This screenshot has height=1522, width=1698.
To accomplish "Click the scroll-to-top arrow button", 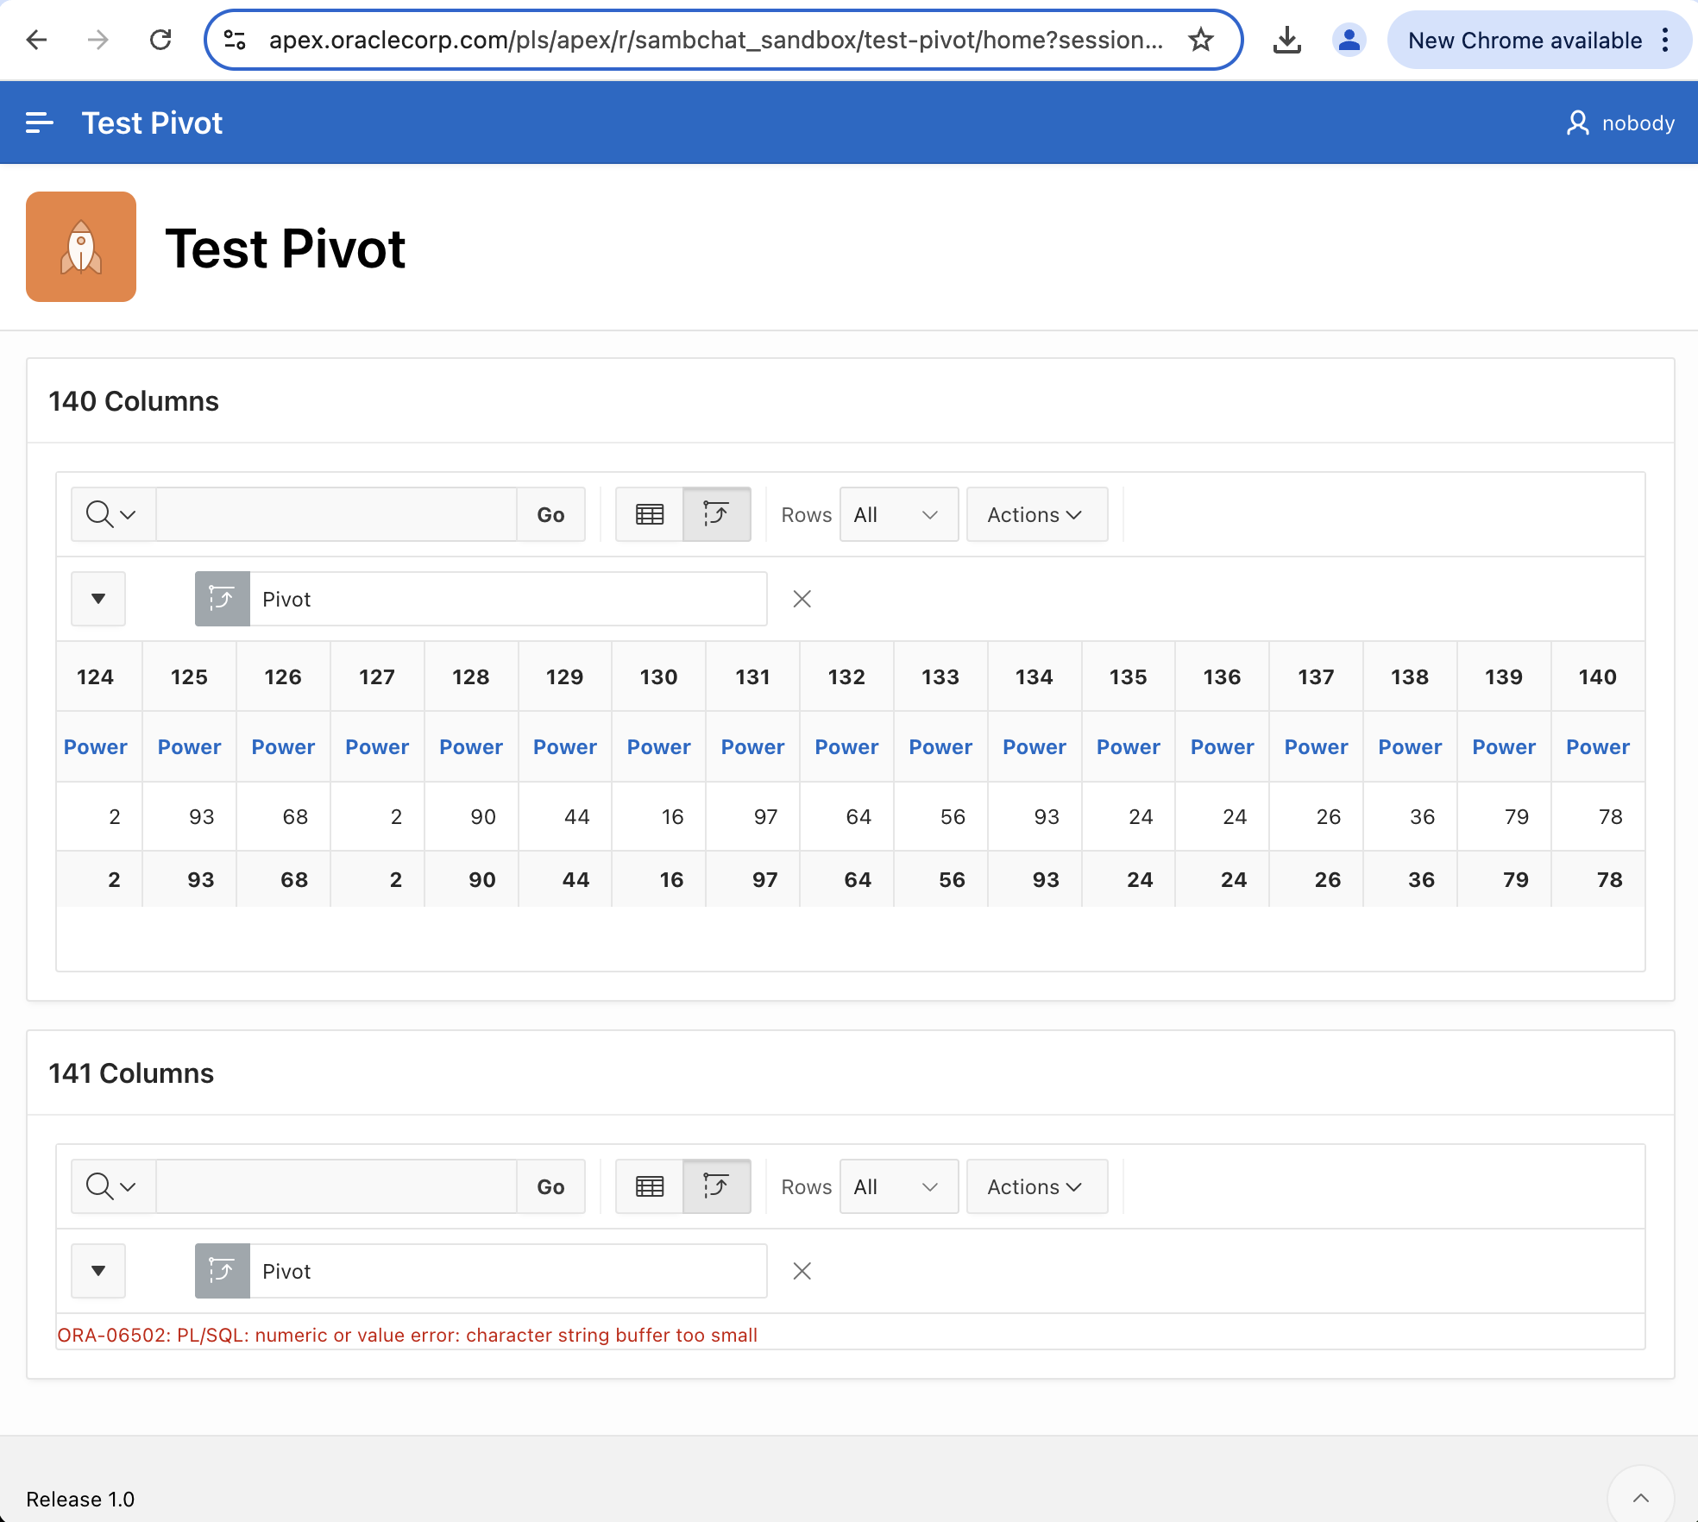I will (x=1640, y=1498).
